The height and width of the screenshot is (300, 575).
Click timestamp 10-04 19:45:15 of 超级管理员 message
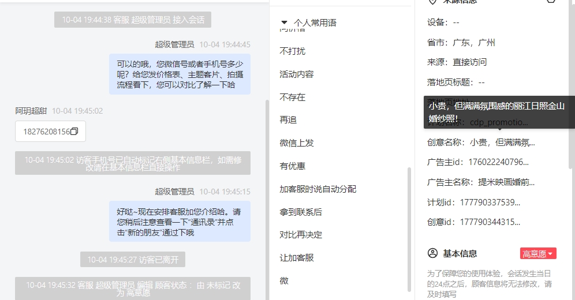(225, 192)
